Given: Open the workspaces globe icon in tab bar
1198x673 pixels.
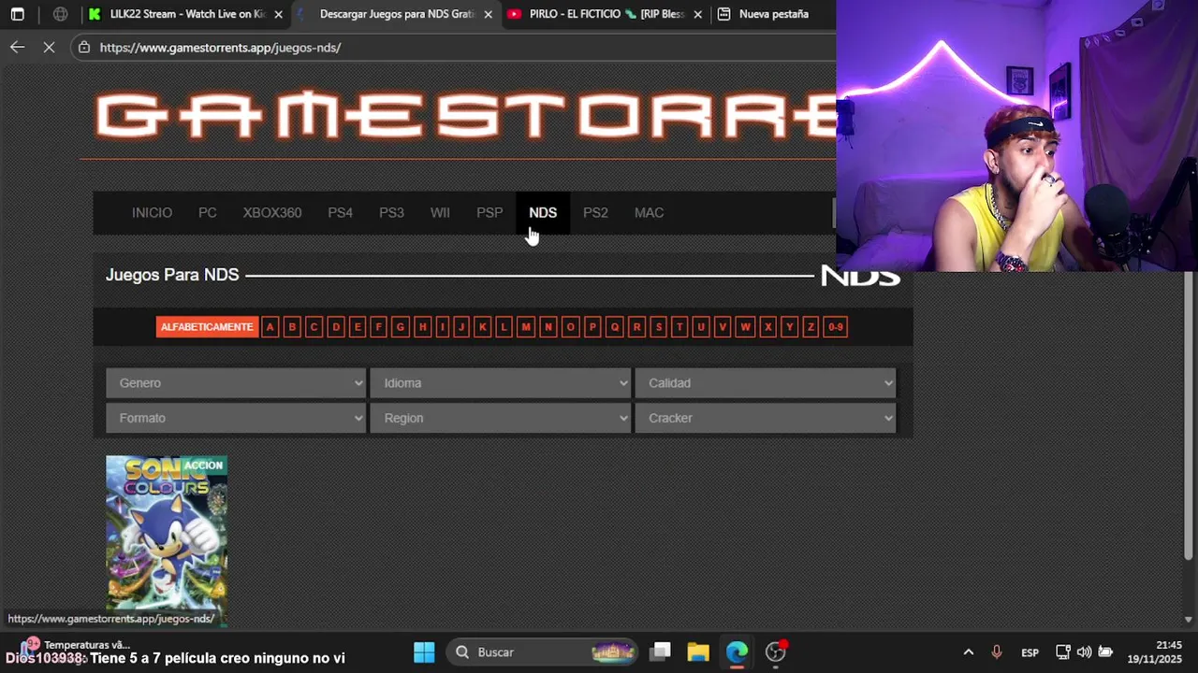Looking at the screenshot, I should pos(60,14).
